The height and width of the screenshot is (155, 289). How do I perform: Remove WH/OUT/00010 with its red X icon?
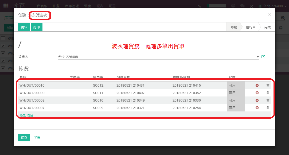257,85
